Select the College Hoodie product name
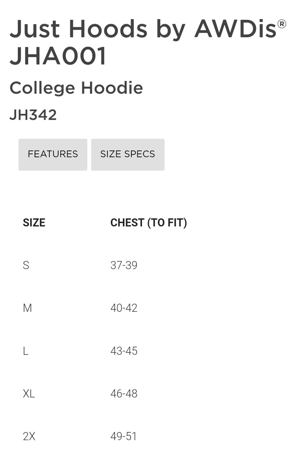 (x=76, y=88)
